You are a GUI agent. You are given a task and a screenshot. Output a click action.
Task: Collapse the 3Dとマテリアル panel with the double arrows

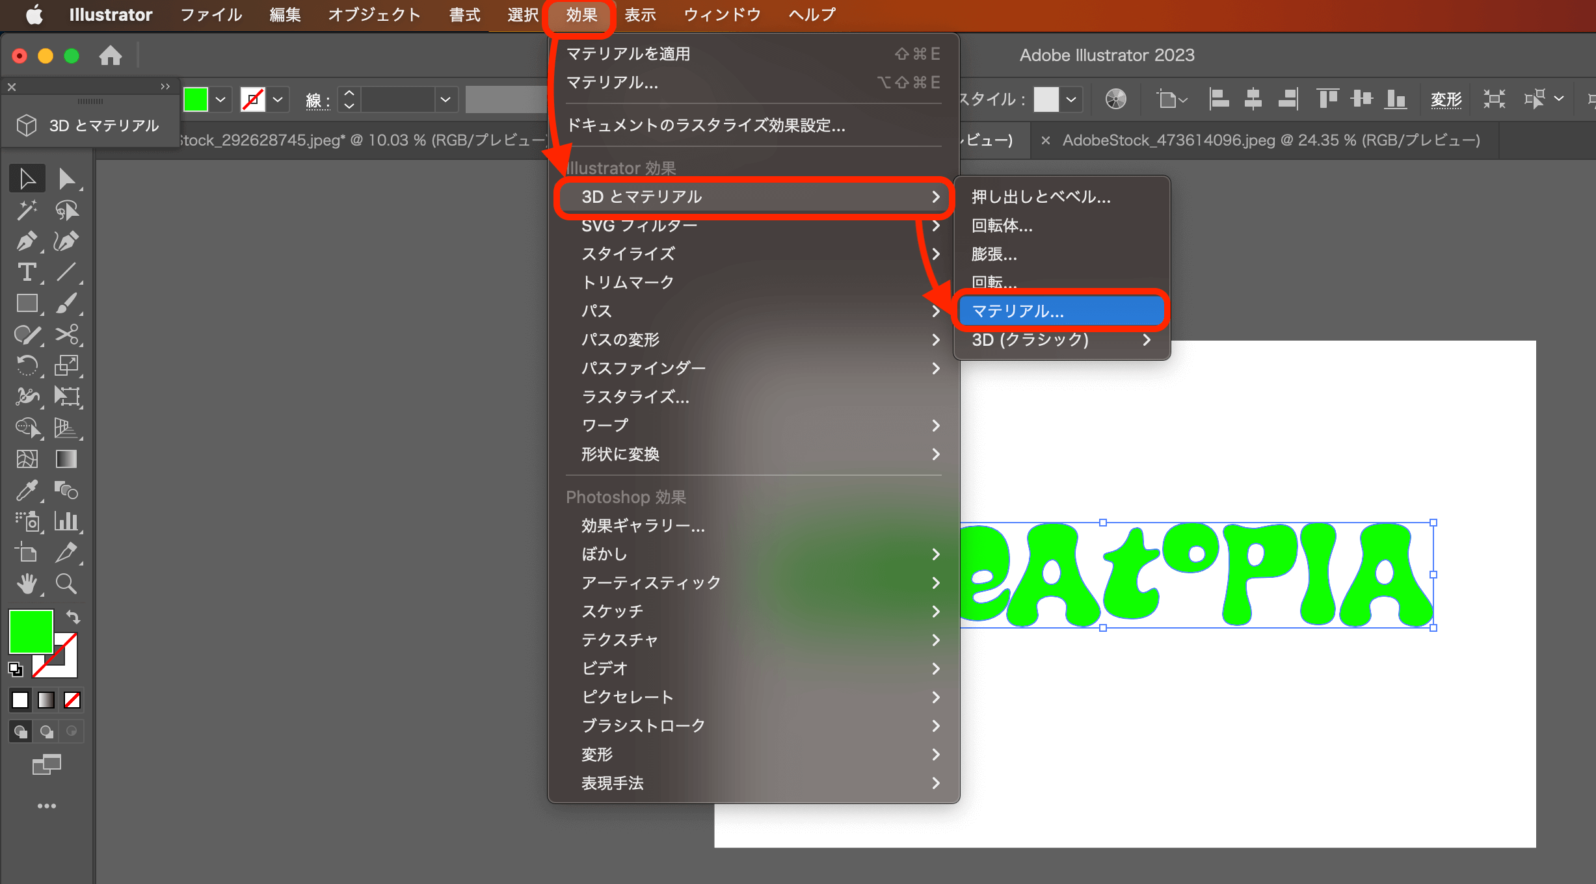click(165, 86)
